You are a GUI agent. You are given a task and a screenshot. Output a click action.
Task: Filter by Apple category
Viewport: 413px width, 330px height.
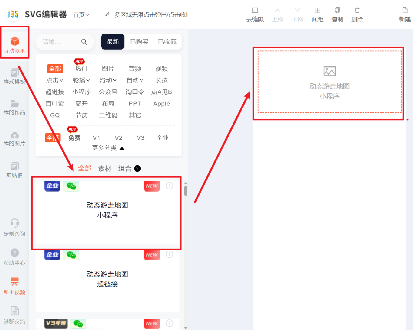(161, 104)
